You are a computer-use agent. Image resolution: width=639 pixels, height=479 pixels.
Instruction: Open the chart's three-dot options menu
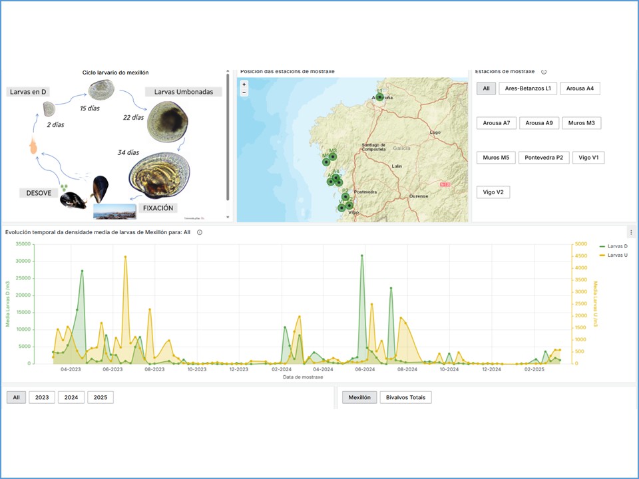[631, 232]
